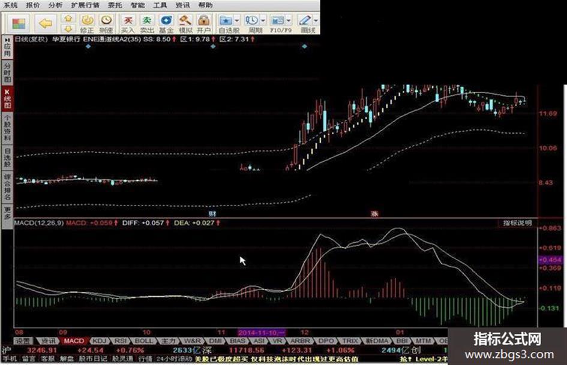Select the 画线 draw line pencil icon
Viewport: 567px width, 365px height.
tap(305, 20)
